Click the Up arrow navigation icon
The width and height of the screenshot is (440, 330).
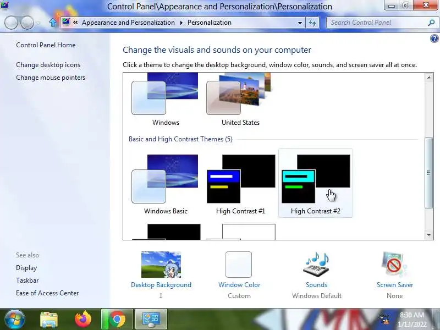point(53,23)
